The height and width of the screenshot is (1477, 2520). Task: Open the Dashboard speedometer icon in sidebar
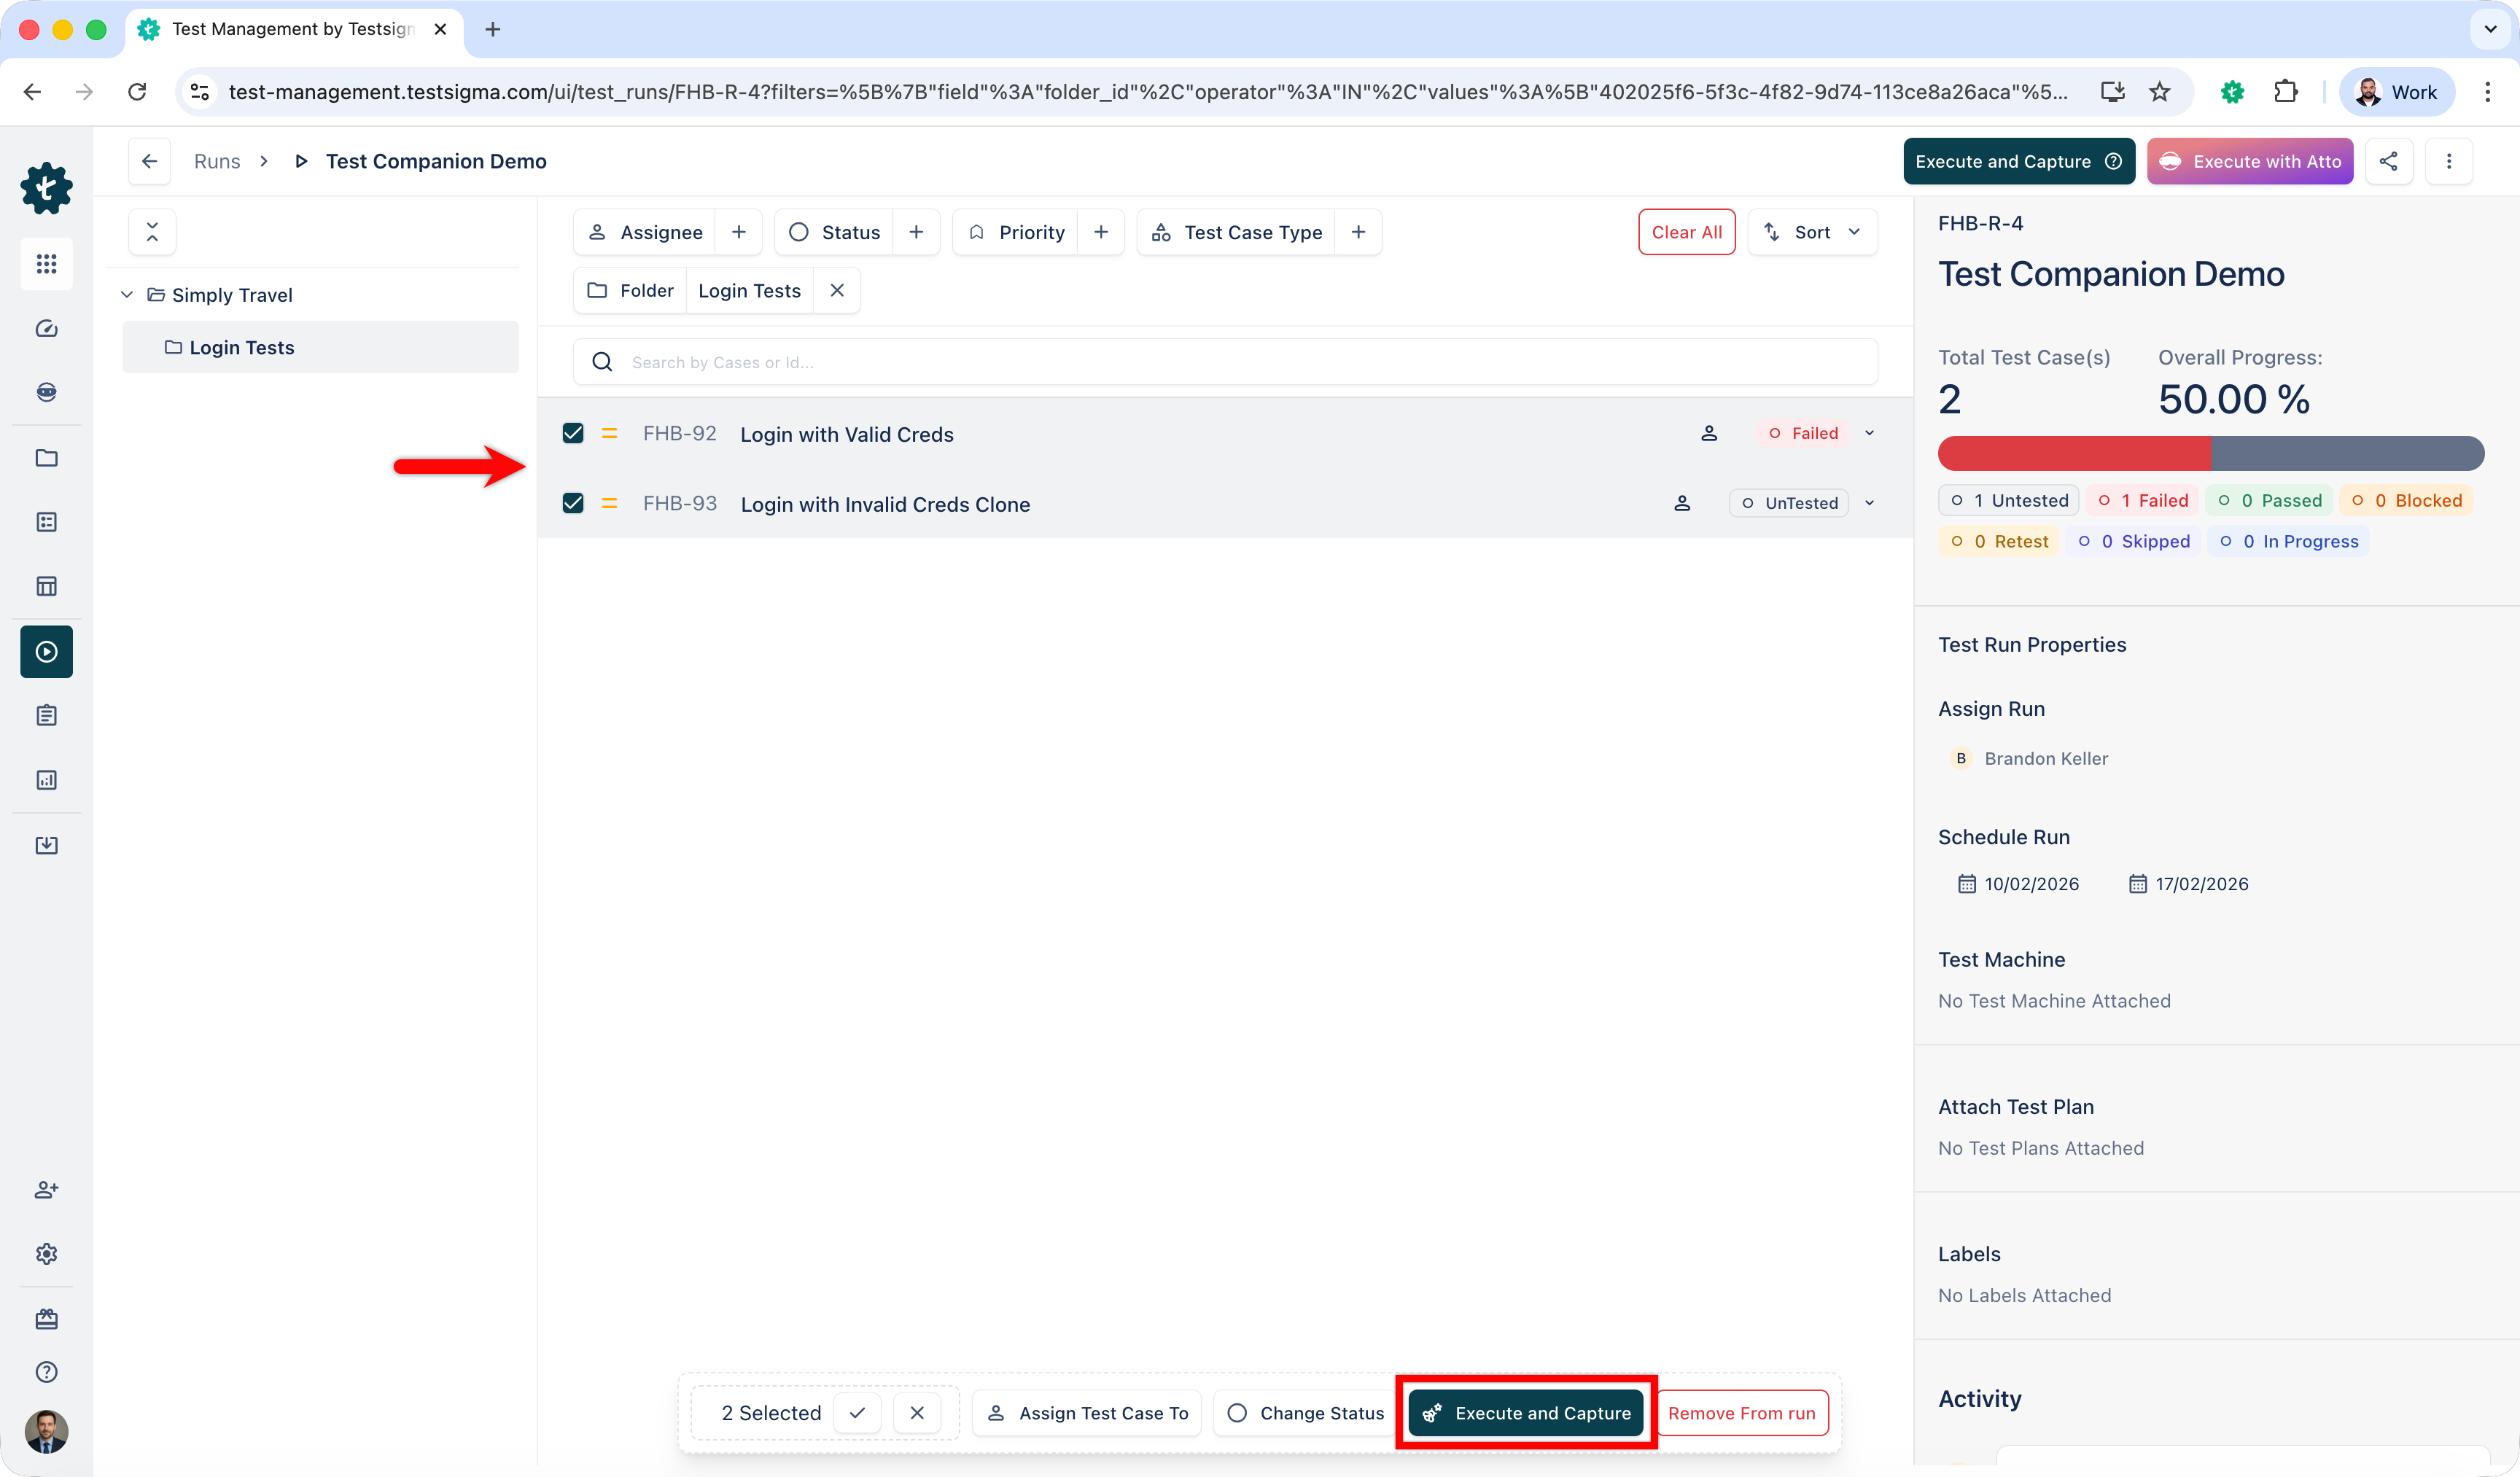46,328
